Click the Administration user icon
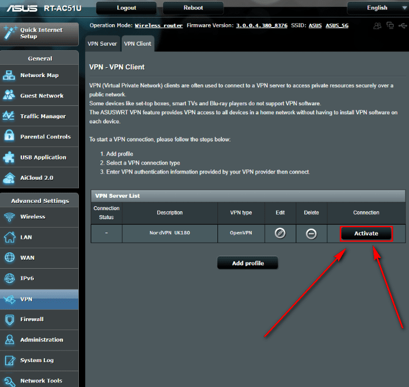409x387 pixels. (10, 340)
